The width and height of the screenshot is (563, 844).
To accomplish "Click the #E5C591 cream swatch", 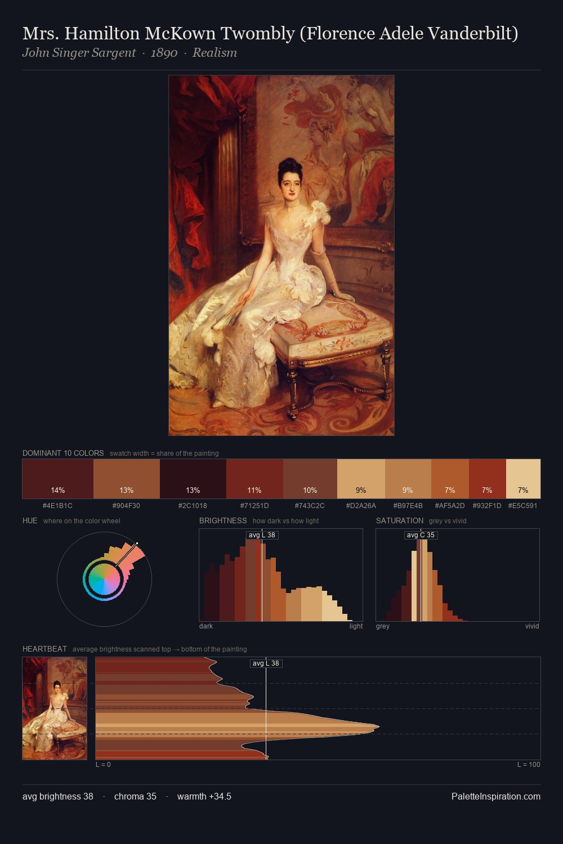I will pos(523,479).
